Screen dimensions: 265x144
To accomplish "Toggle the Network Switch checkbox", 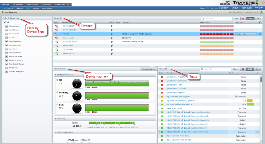I will pos(6,34).
